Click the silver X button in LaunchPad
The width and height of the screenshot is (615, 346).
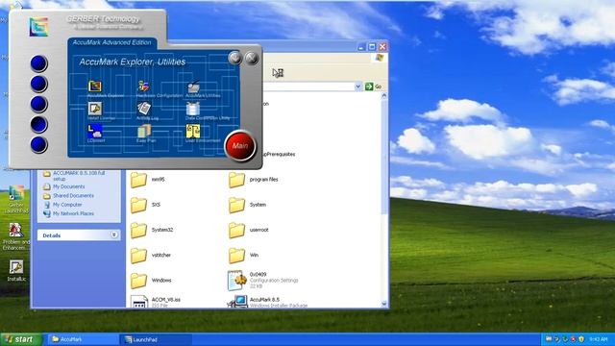click(x=252, y=58)
